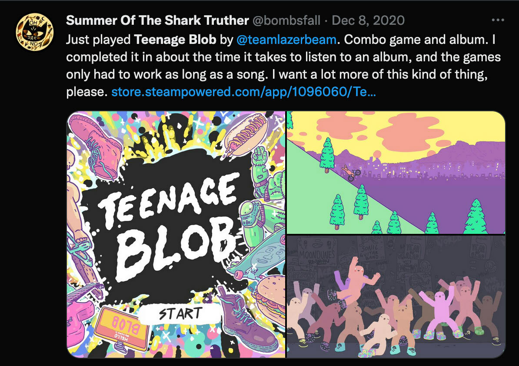The width and height of the screenshot is (519, 366).
Task: Click the cyclist riding down the hillside
Action: [x=352, y=173]
